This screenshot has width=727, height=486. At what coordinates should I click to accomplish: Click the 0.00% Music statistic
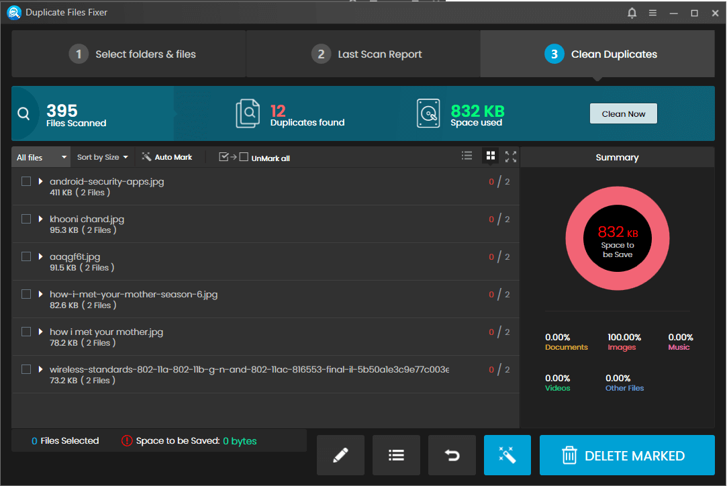pos(680,342)
